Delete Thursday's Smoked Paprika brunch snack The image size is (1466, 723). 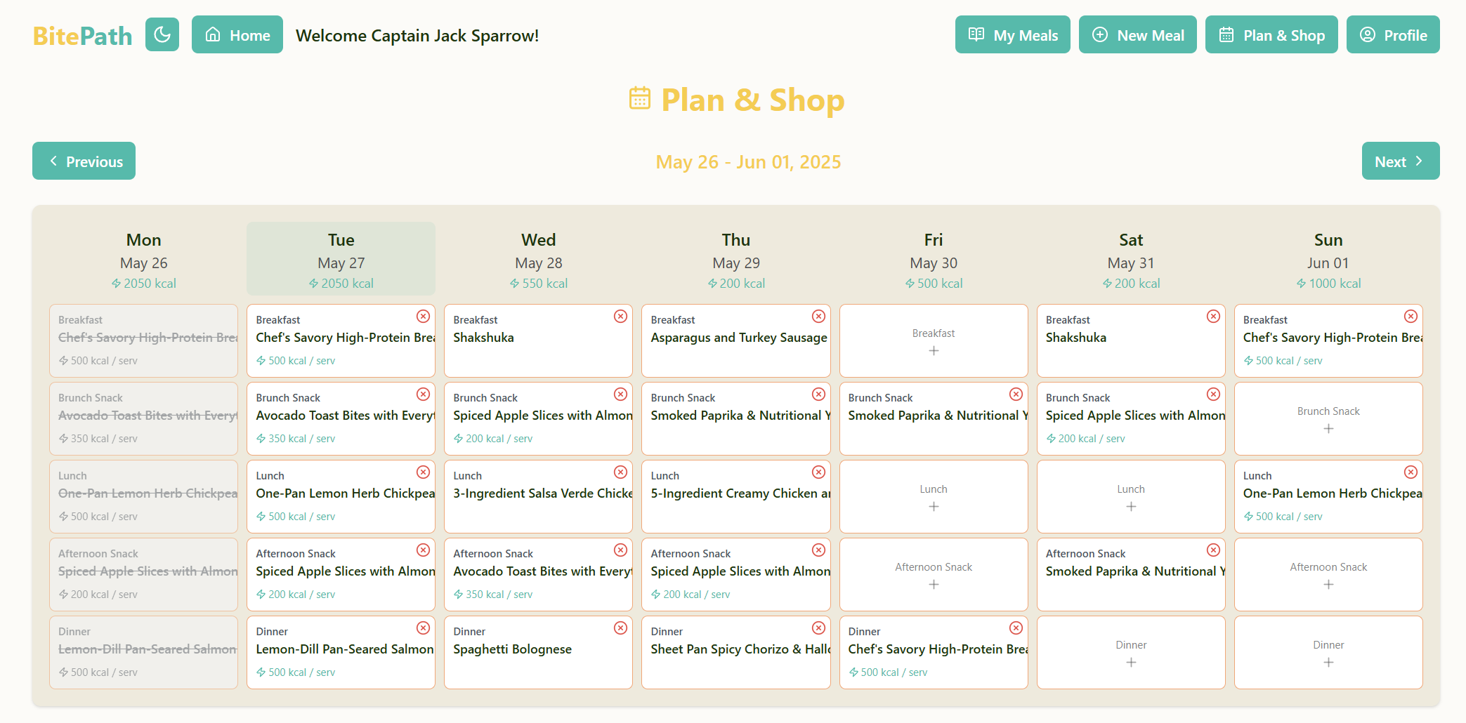pos(818,394)
